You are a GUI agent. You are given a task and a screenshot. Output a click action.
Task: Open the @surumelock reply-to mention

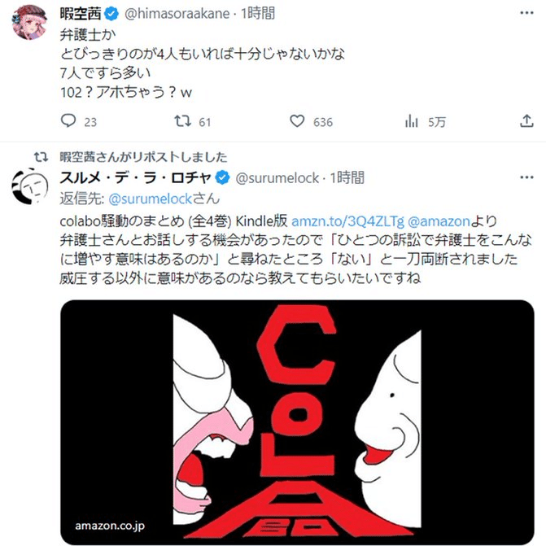(151, 199)
